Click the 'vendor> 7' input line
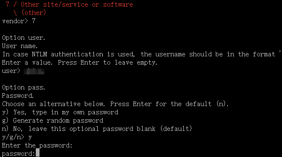Viewport: 282px width, 157px height. (x=19, y=21)
